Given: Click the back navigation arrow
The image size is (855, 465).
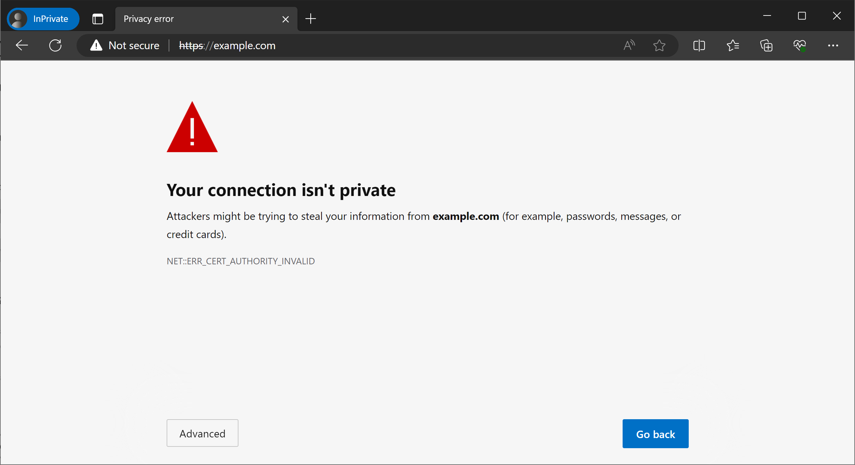Looking at the screenshot, I should (21, 46).
